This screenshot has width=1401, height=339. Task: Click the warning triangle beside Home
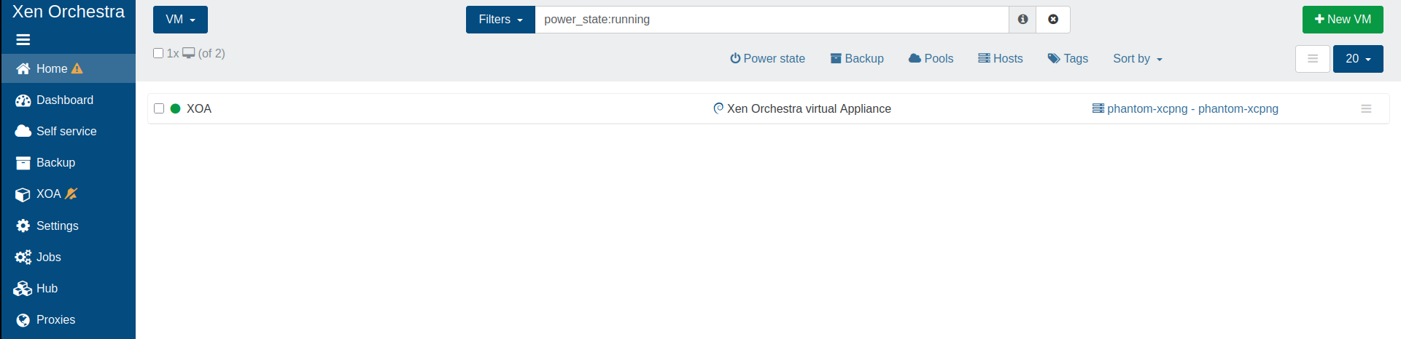[x=77, y=68]
